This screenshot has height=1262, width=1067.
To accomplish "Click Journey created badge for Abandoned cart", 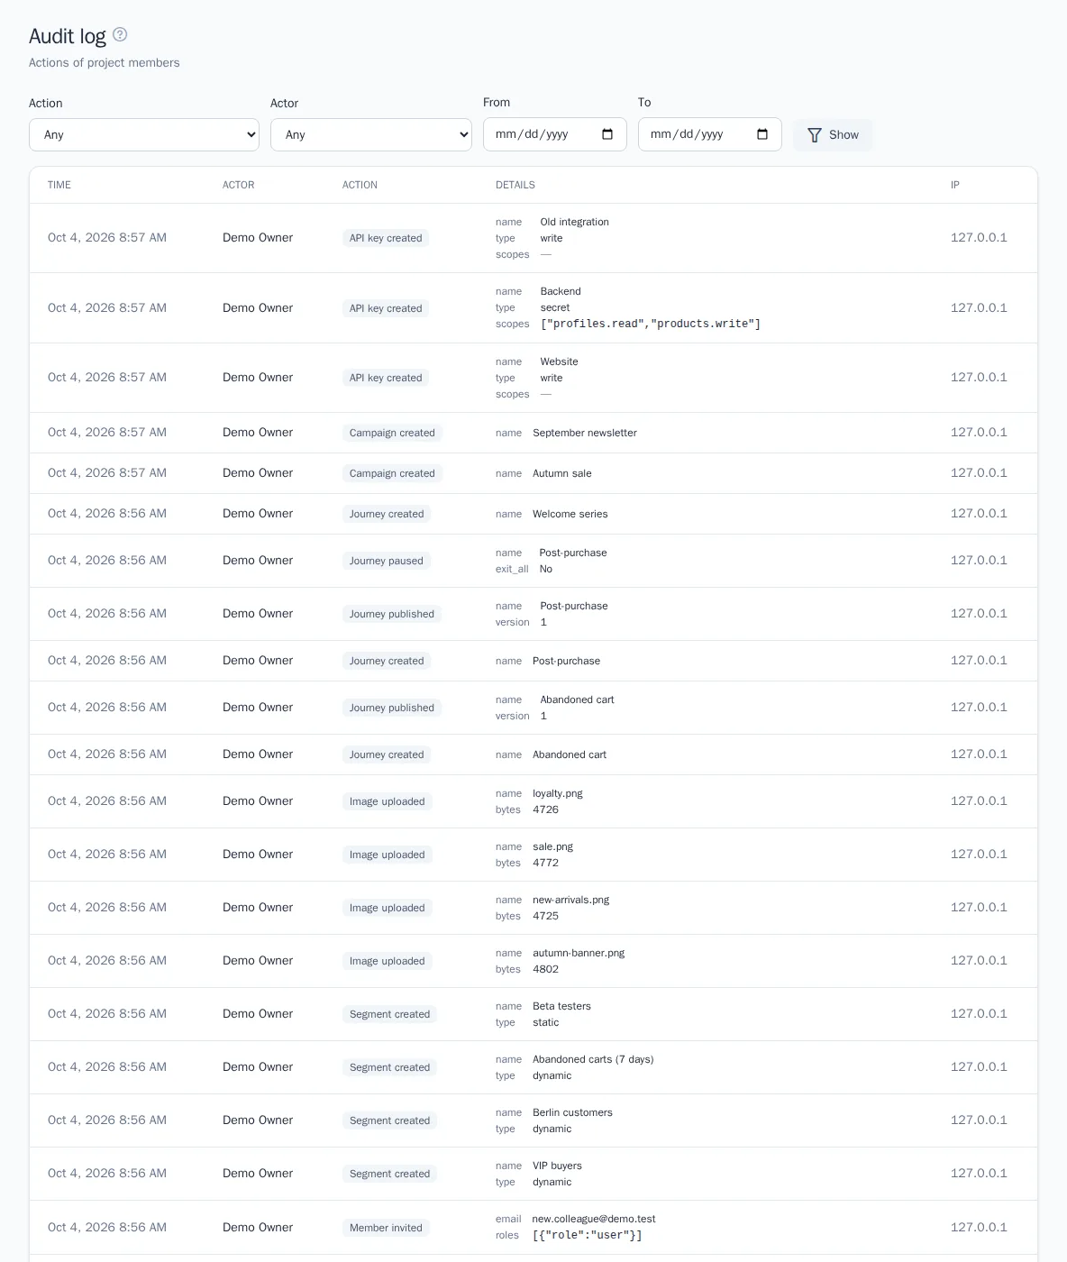I will pyautogui.click(x=387, y=754).
